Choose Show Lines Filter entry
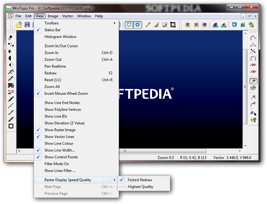267x204 pixels. (76, 171)
